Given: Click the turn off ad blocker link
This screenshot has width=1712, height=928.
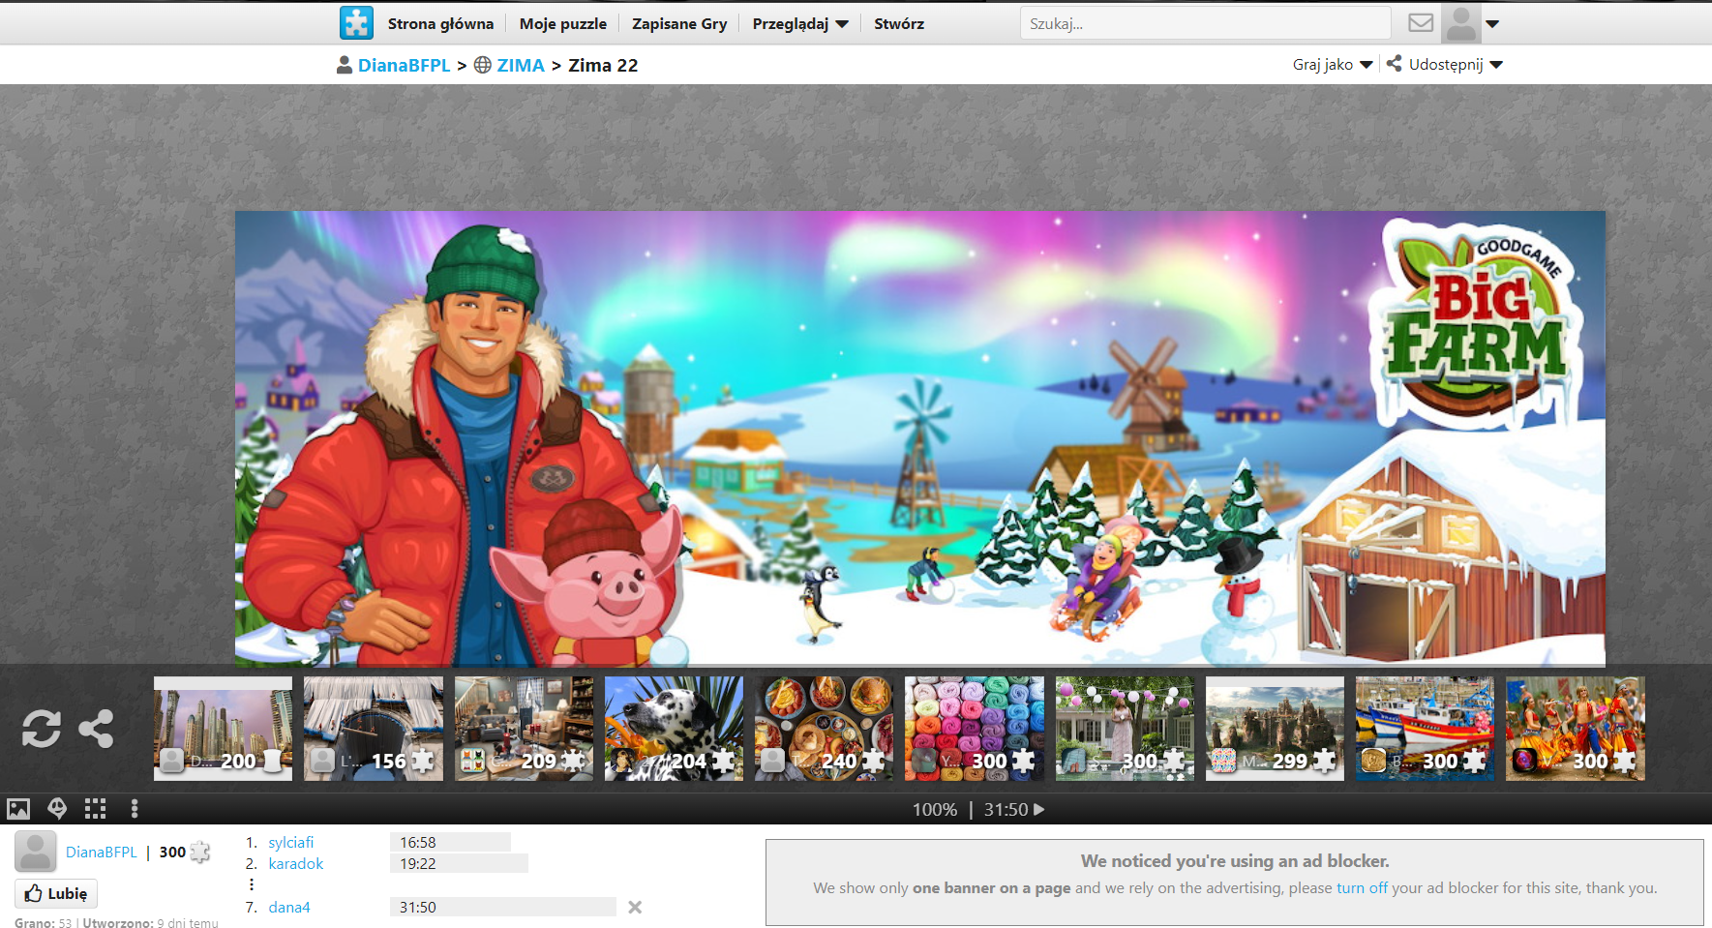Looking at the screenshot, I should (x=1362, y=887).
